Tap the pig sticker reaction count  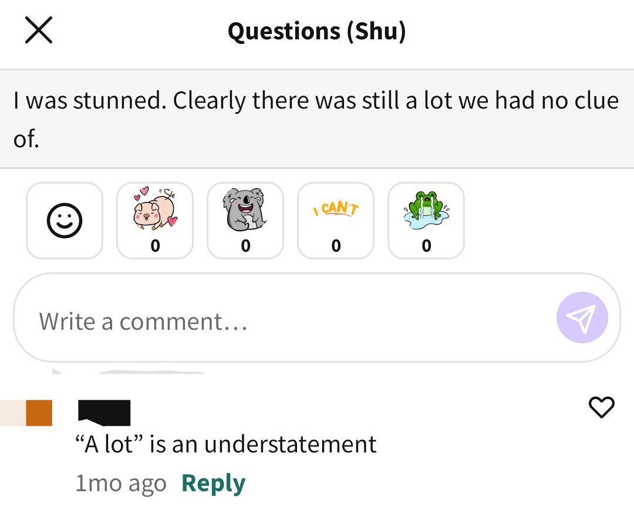155,246
